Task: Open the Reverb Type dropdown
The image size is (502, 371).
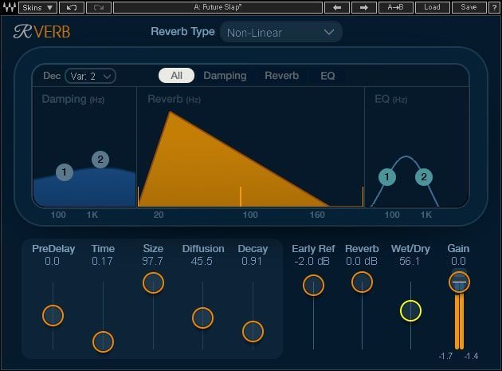Action: coord(280,32)
